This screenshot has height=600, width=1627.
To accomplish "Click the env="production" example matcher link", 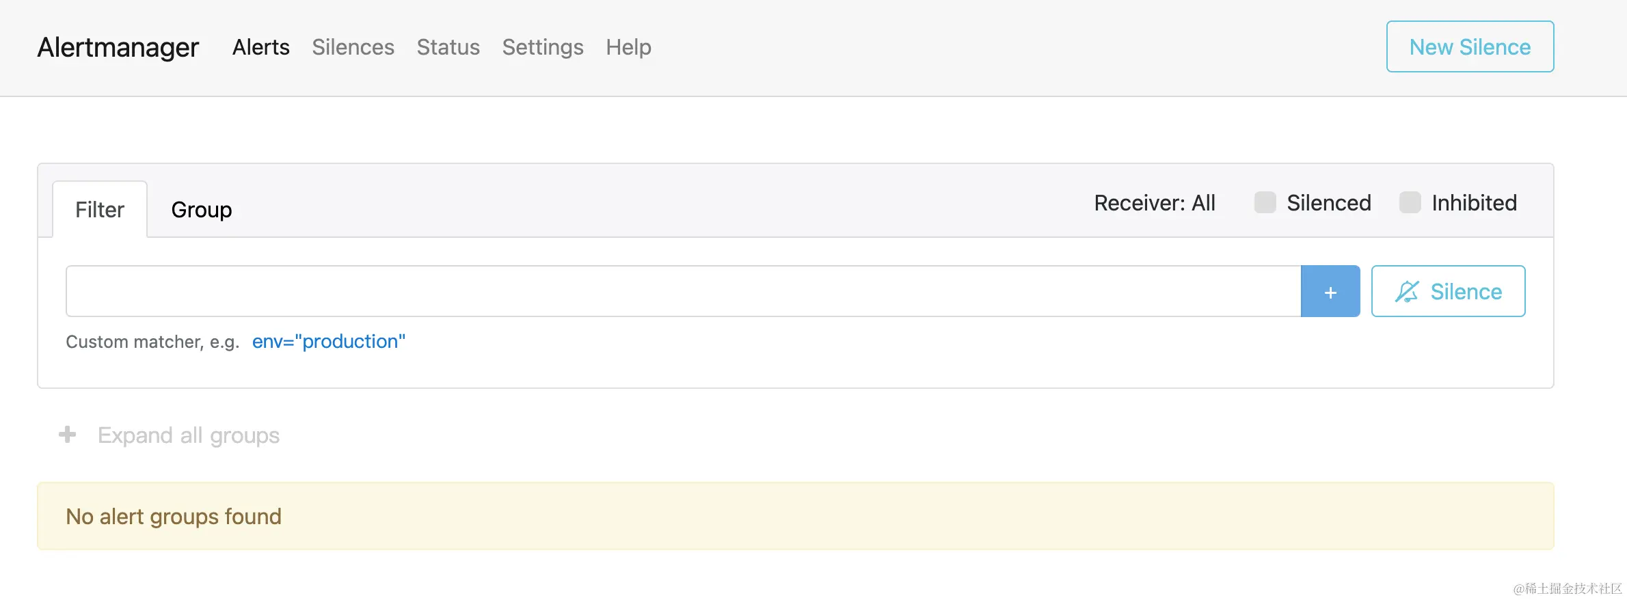I will tap(328, 342).
